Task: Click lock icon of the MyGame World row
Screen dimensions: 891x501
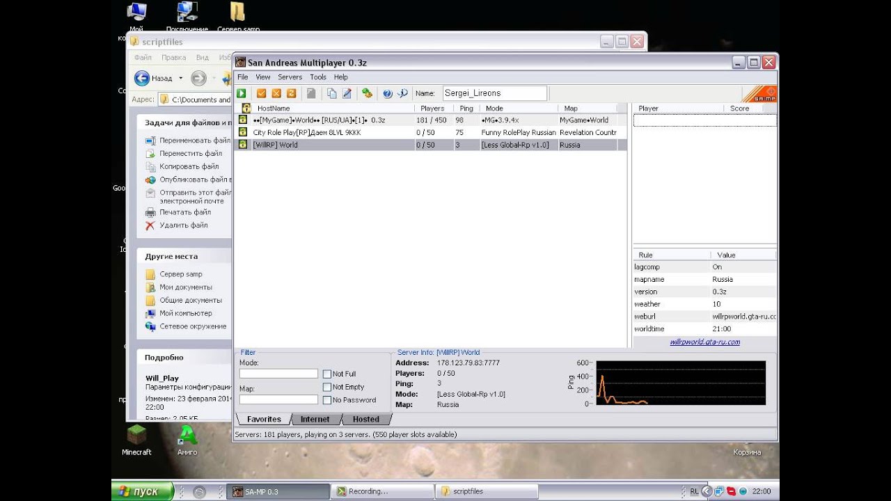Action: click(x=243, y=120)
